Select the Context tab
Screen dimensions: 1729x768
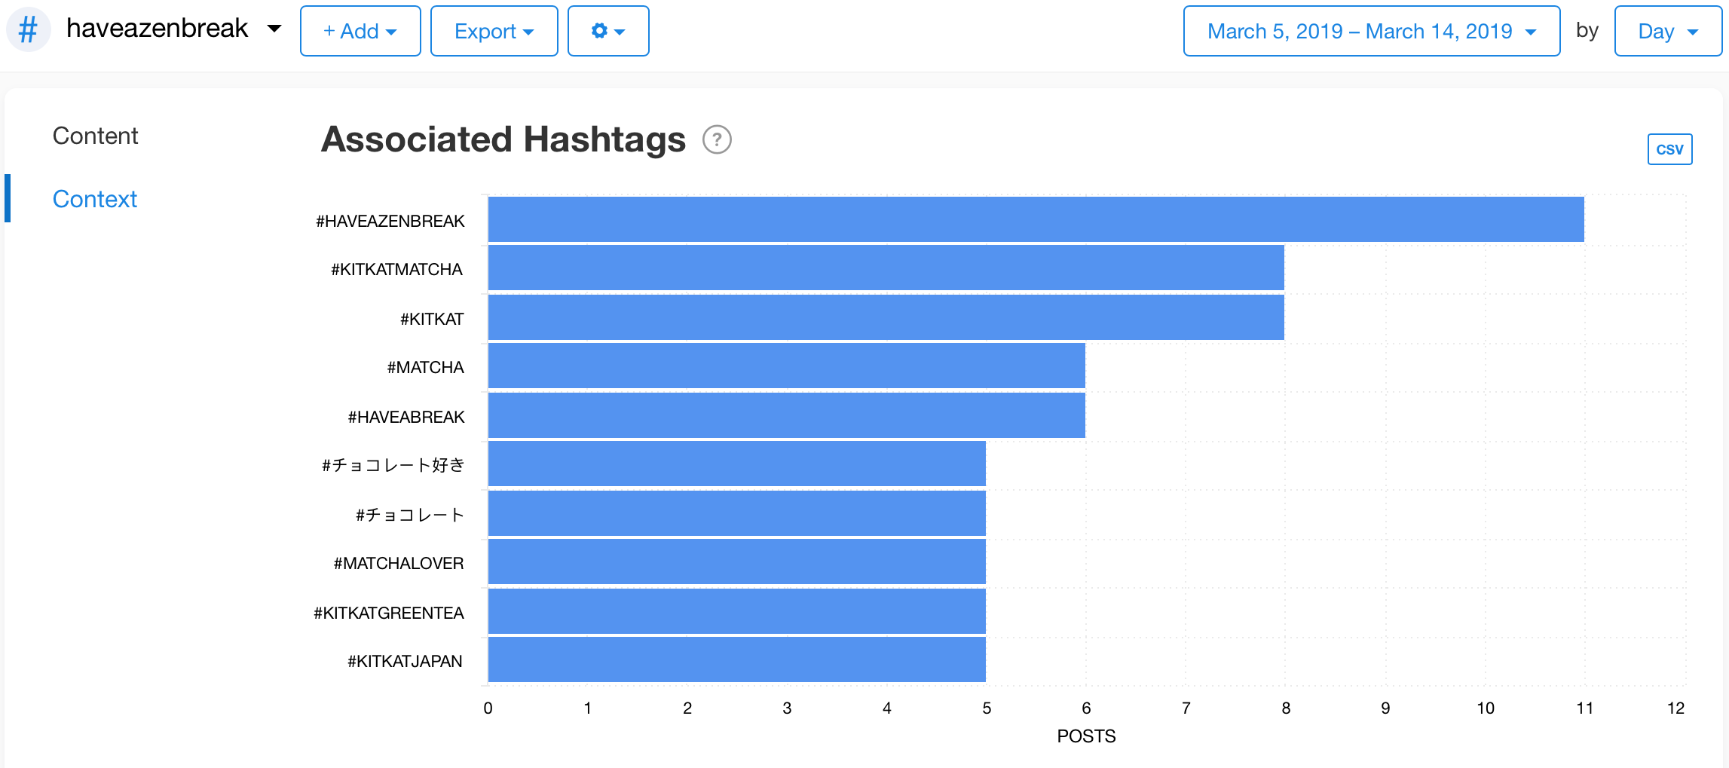coord(95,199)
